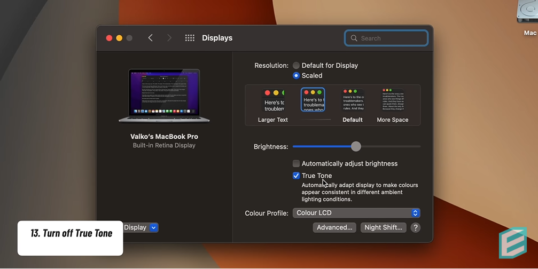Image resolution: width=538 pixels, height=269 pixels.
Task: Click the magnifier icon in the Search field
Action: 354,38
